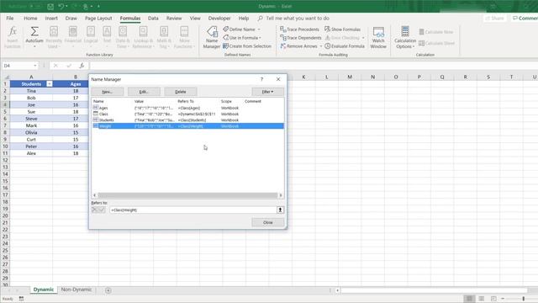Switch to the Data tab
Screen dimensions: 538x303
153,19
